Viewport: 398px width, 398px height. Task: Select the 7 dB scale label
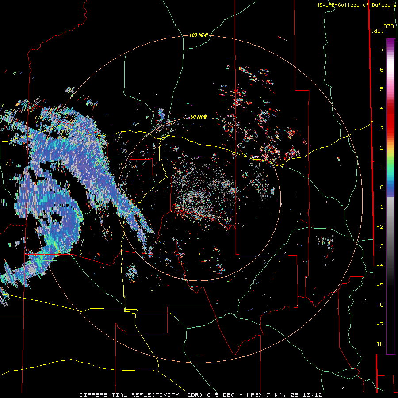pos(382,50)
